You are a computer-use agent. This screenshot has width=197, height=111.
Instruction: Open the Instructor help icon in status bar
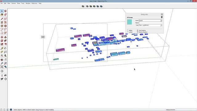(11, 110)
